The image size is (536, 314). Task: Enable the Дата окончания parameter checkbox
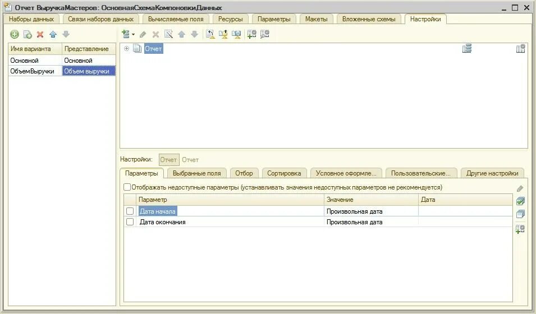(x=130, y=221)
